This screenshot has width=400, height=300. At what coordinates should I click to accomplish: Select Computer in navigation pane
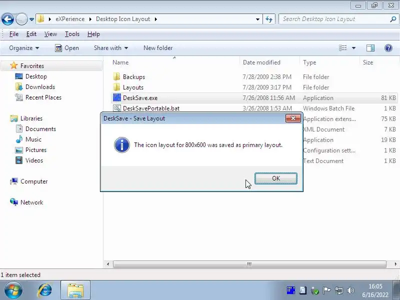(34, 181)
